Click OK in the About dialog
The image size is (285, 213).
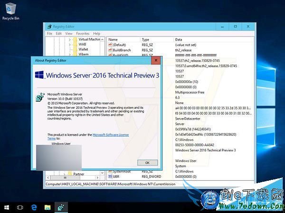(147, 163)
